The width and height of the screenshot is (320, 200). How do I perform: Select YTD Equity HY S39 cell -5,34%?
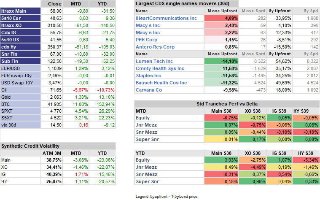pyautogui.click(x=306, y=160)
